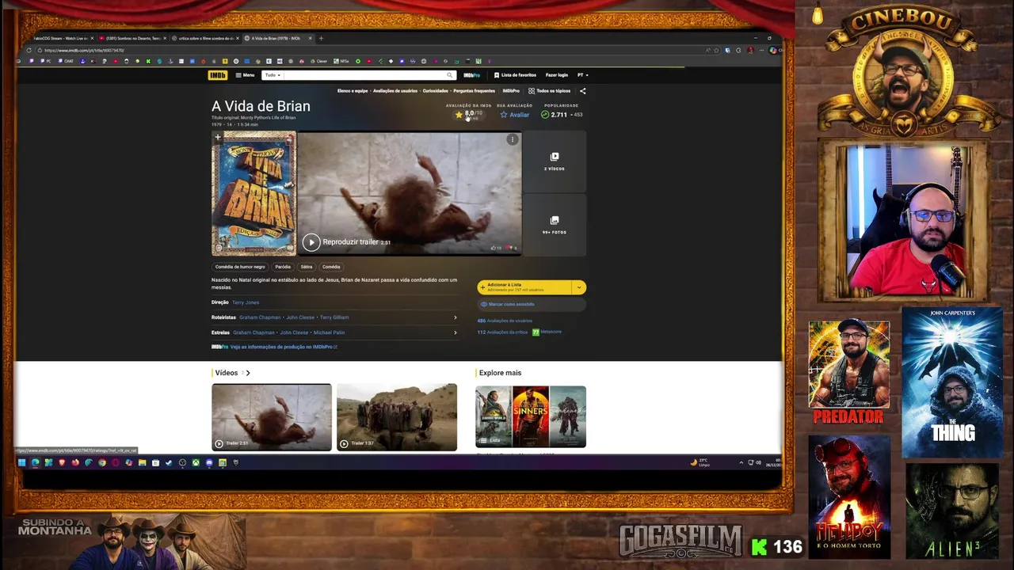Viewport: 1014px width, 570px height.
Task: Open the 'Explore mais' Sinners list card
Action: [531, 416]
